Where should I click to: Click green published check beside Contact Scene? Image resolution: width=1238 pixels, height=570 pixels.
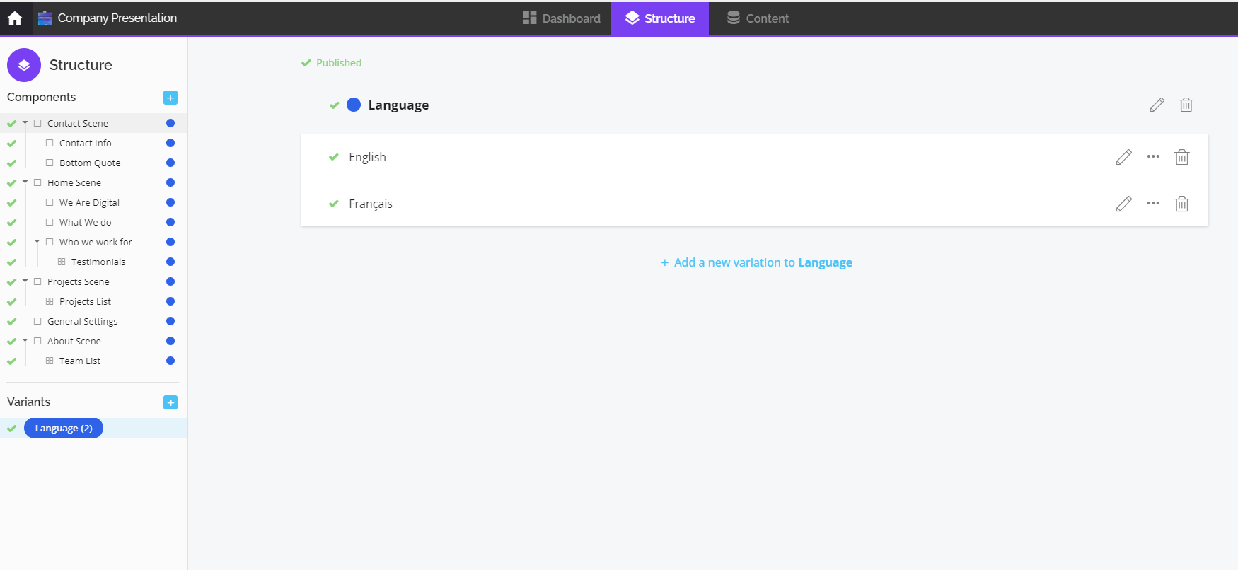click(x=11, y=123)
